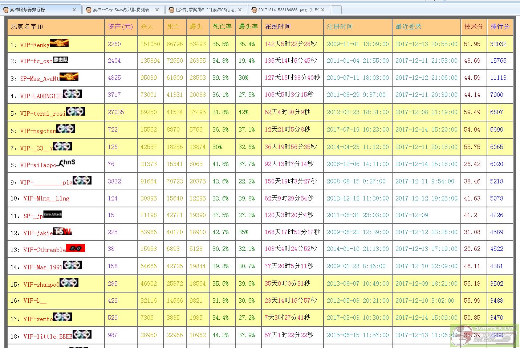The height and width of the screenshot is (348, 520).
Task: Click the Zero.Attack badge beside SP-_jp
Action: 53,214
